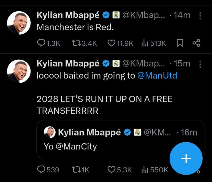Click the verified badge on the top tweet

pos(106,15)
